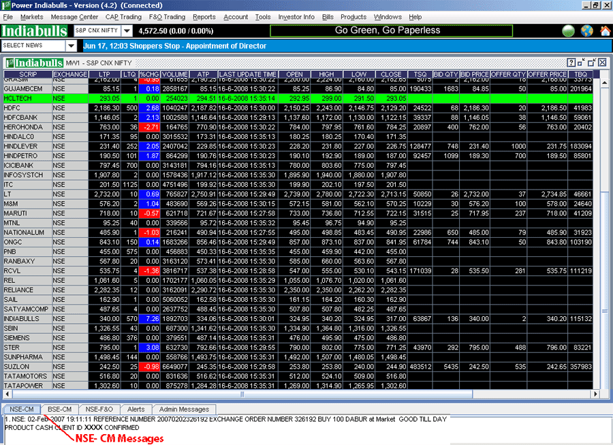Select the HEROHONDA scrip row
Image resolution: width=613 pixels, height=445 pixels.
(x=298, y=127)
